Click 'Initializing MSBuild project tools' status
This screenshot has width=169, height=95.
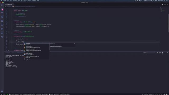point(62,94)
